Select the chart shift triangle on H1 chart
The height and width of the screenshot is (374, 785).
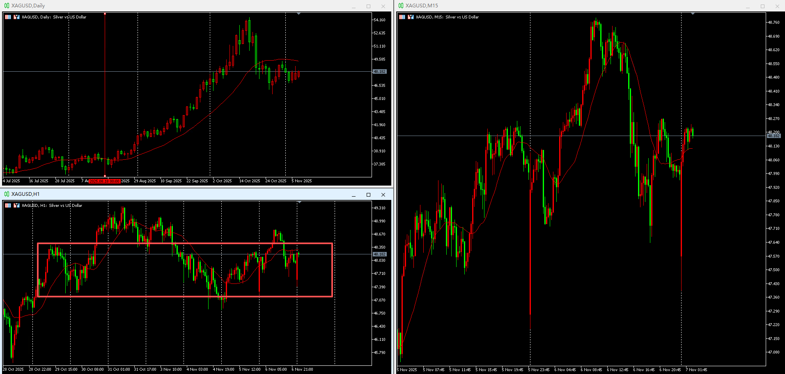(x=299, y=202)
